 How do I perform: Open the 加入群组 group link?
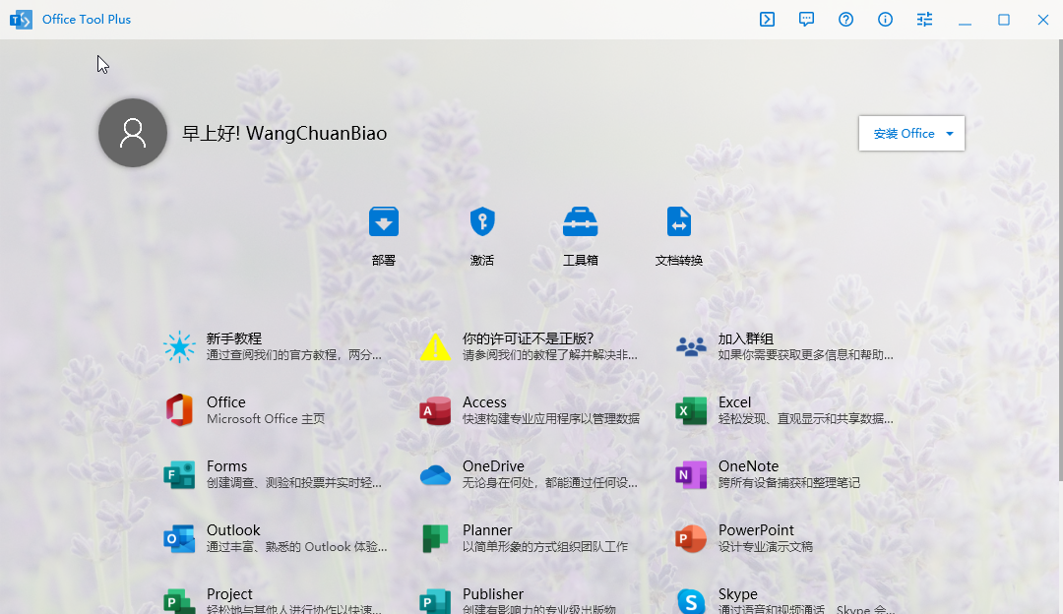(745, 337)
